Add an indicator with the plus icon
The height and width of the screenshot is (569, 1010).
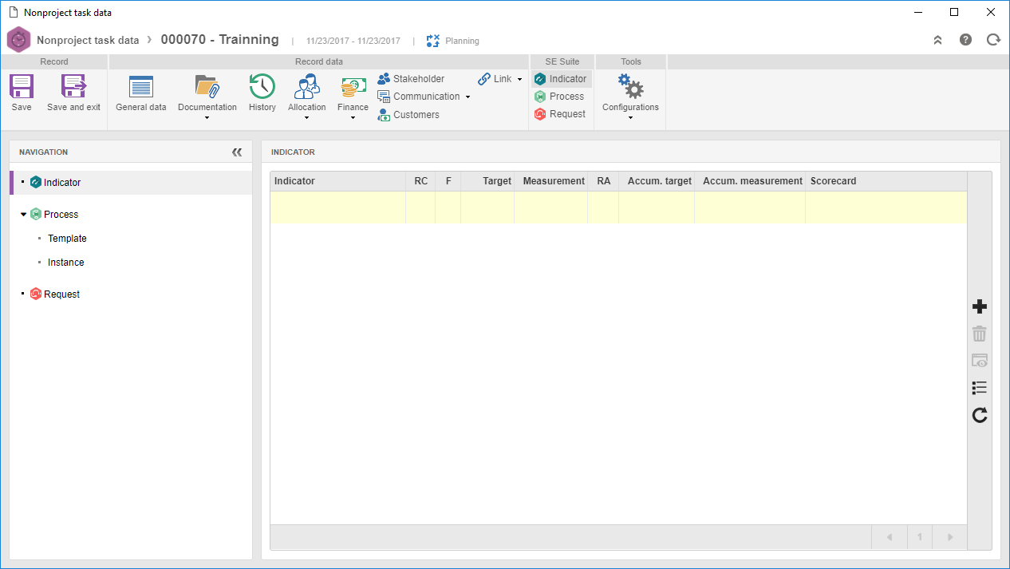980,307
